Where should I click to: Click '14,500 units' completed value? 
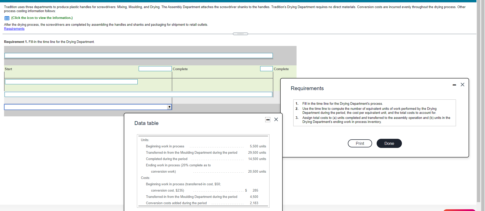click(x=257, y=159)
